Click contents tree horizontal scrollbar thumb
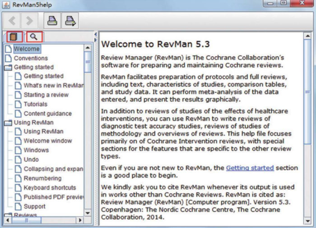316x228 pixels. (x=26, y=220)
